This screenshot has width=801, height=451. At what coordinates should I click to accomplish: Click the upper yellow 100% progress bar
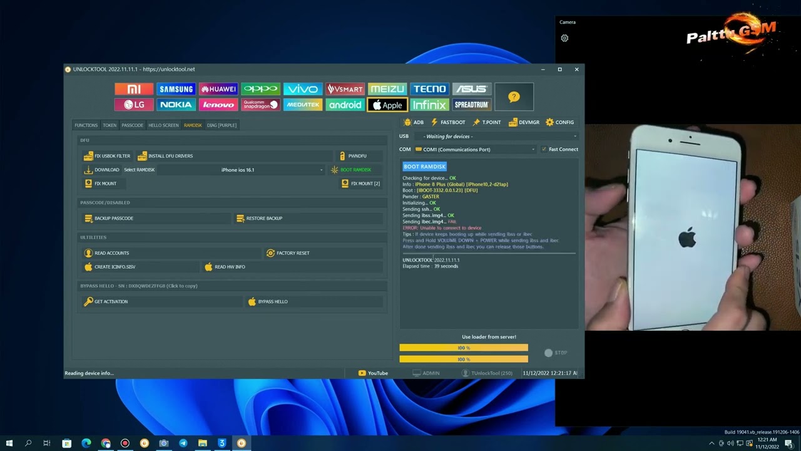coord(464,348)
